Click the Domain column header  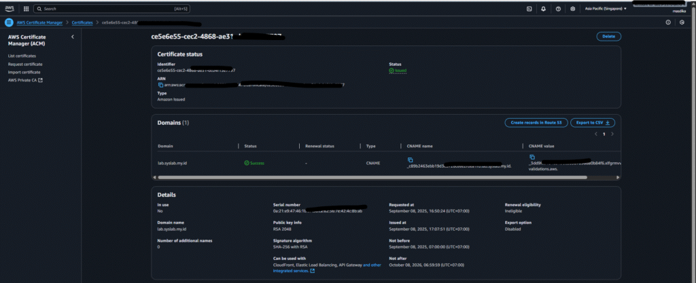[166, 146]
